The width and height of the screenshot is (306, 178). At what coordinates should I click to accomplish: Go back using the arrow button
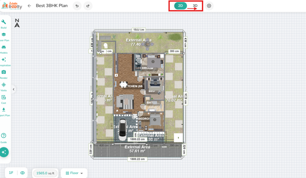tap(29, 6)
